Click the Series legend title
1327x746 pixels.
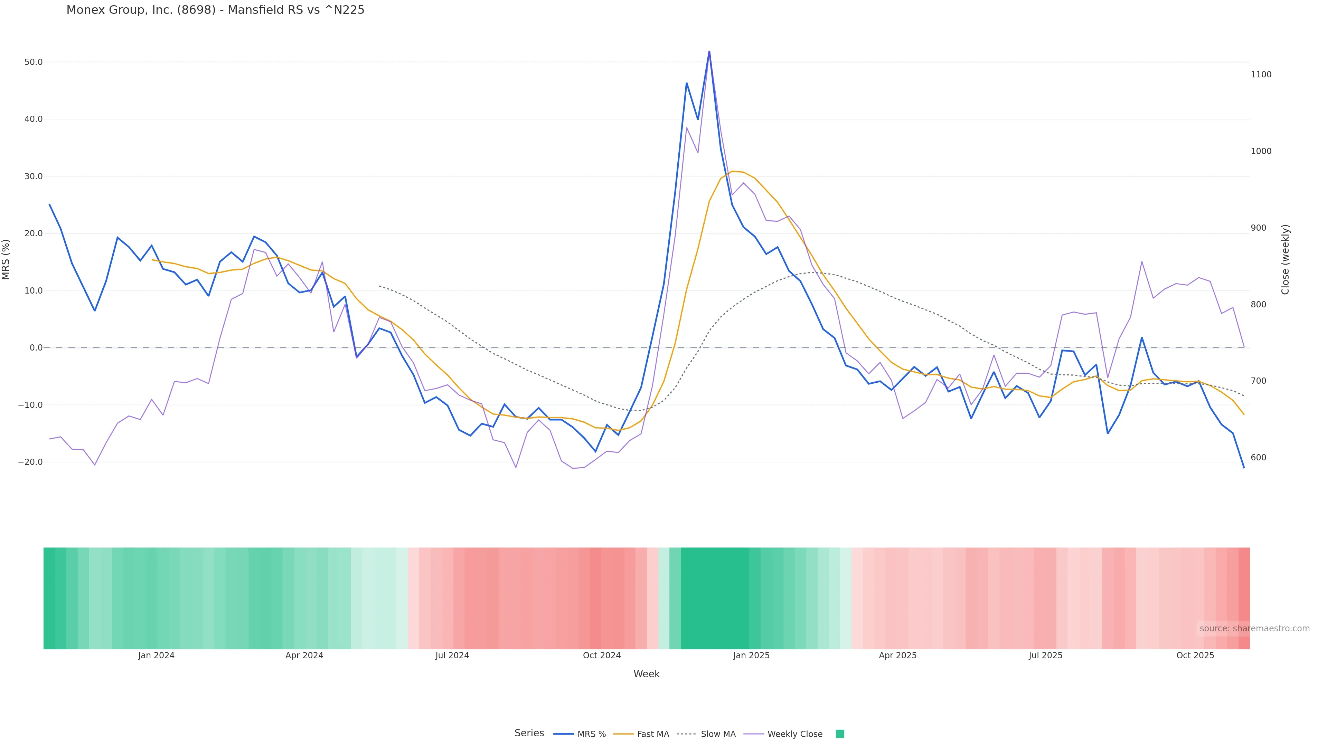click(529, 733)
